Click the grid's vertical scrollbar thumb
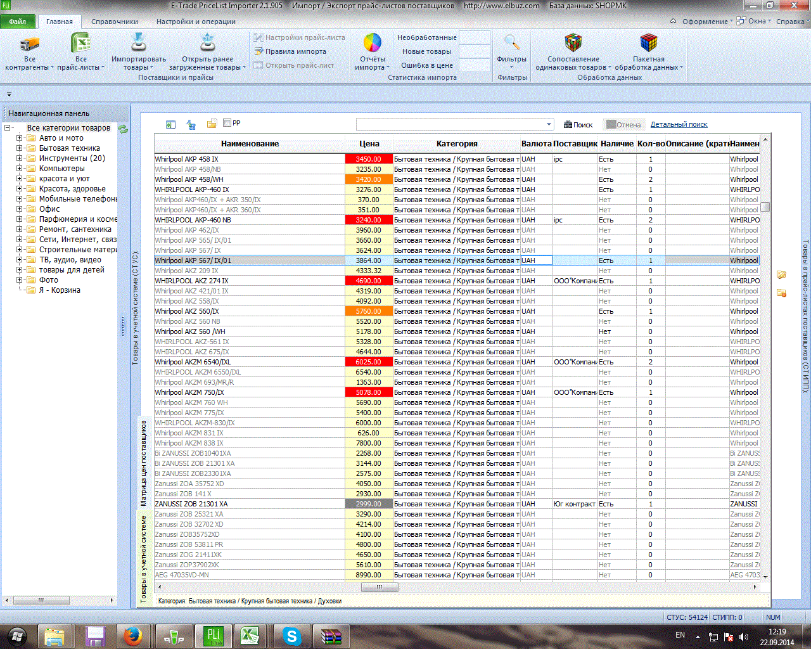 pos(765,207)
